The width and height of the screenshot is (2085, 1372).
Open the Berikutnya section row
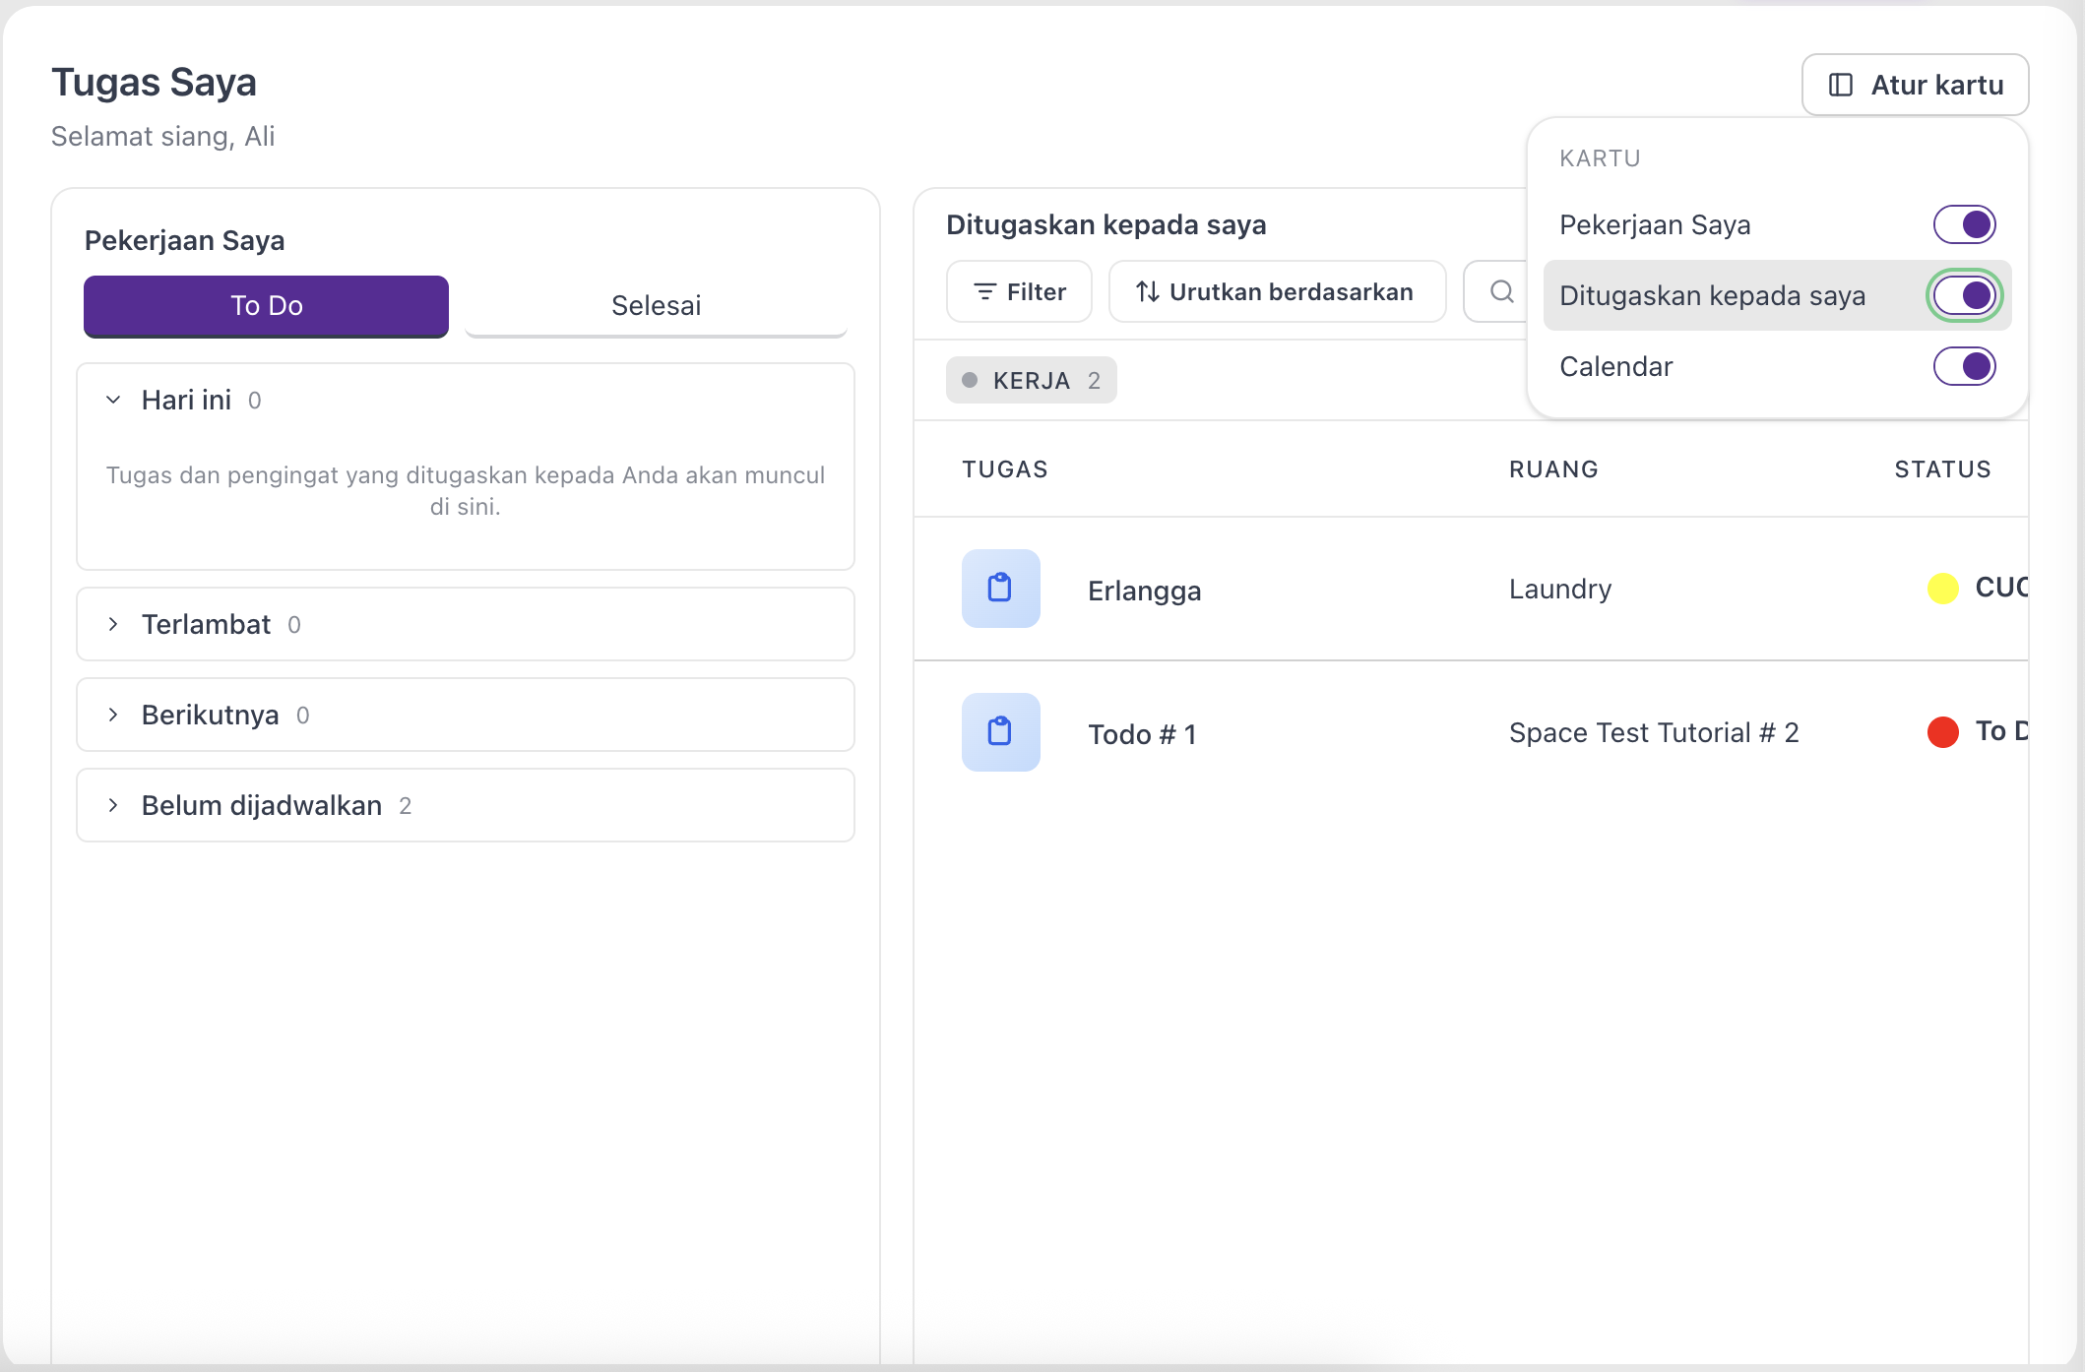tap(466, 715)
